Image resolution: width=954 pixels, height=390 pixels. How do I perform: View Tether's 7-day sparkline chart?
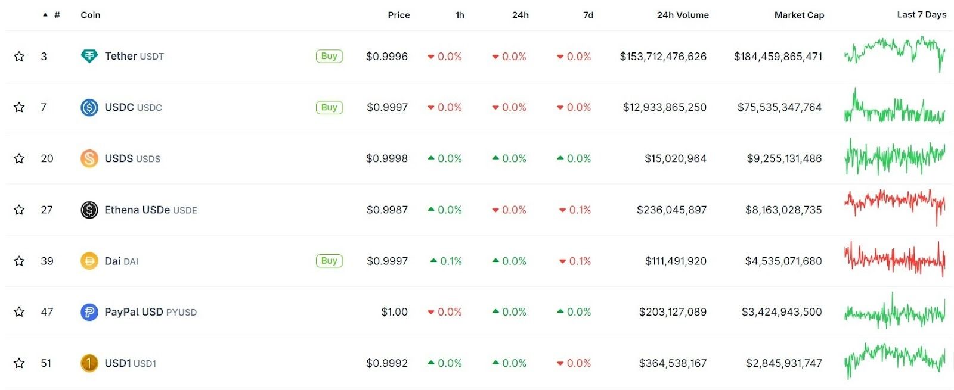[x=894, y=56]
